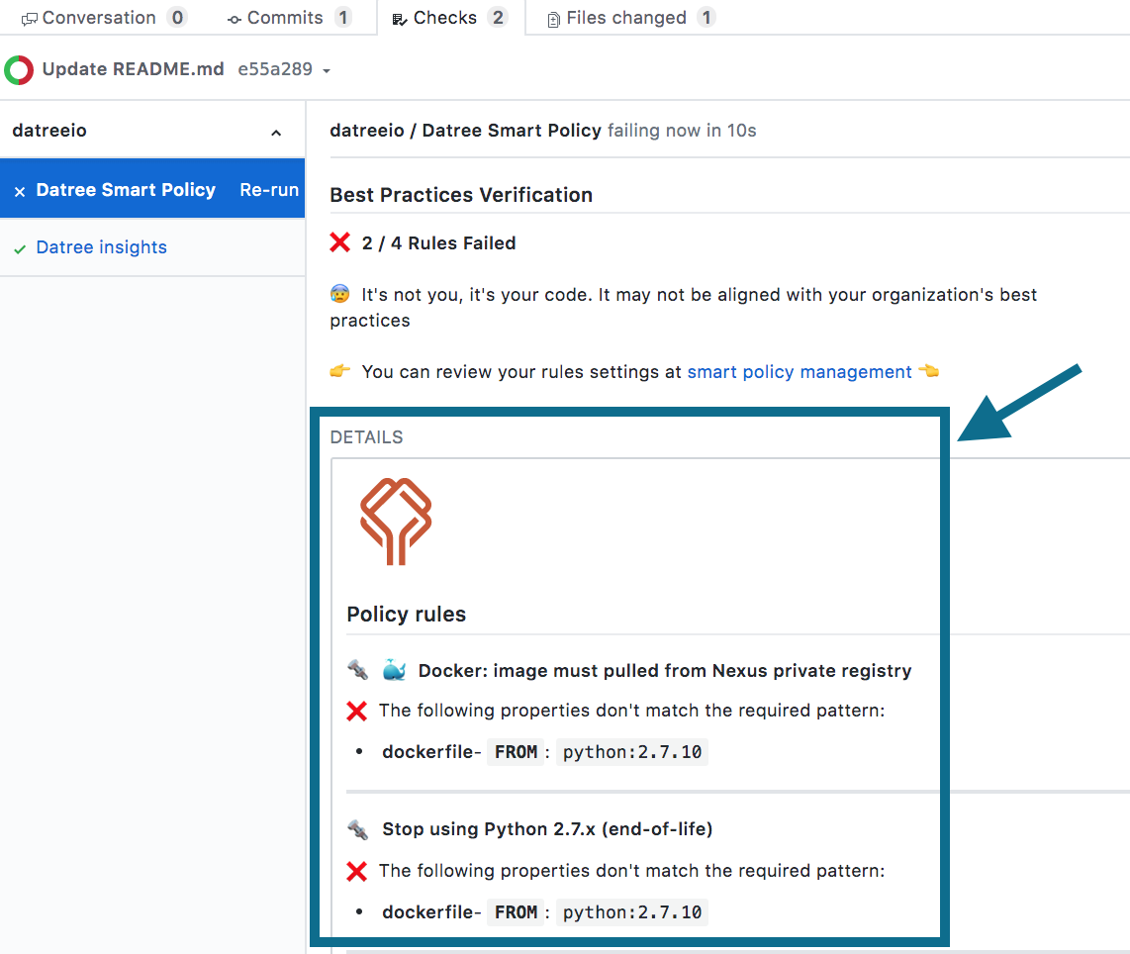Click the Files changed tab document icon

(x=553, y=19)
